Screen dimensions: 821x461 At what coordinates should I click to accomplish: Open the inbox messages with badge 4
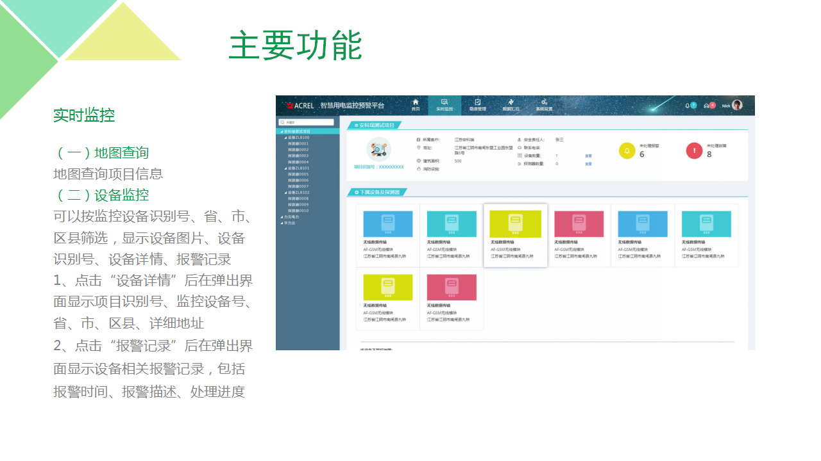point(709,105)
